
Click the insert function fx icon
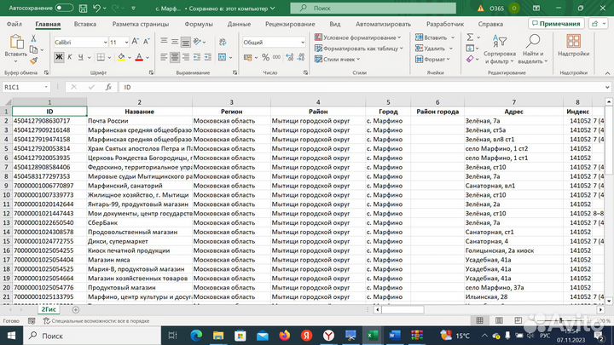point(108,87)
